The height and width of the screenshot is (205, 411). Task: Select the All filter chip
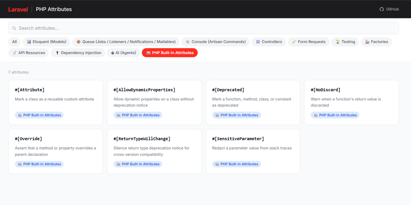coord(14,42)
